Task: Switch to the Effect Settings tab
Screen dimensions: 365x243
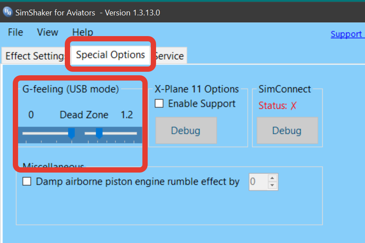Action: click(34, 56)
